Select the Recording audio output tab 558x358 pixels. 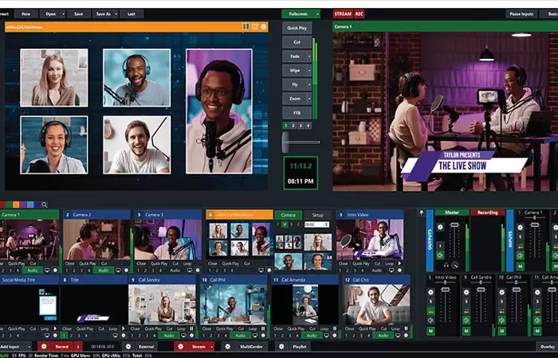pos(488,212)
